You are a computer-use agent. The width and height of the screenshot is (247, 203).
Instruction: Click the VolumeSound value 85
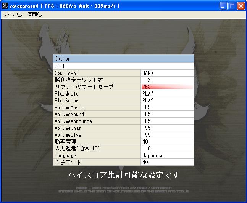[167, 114]
